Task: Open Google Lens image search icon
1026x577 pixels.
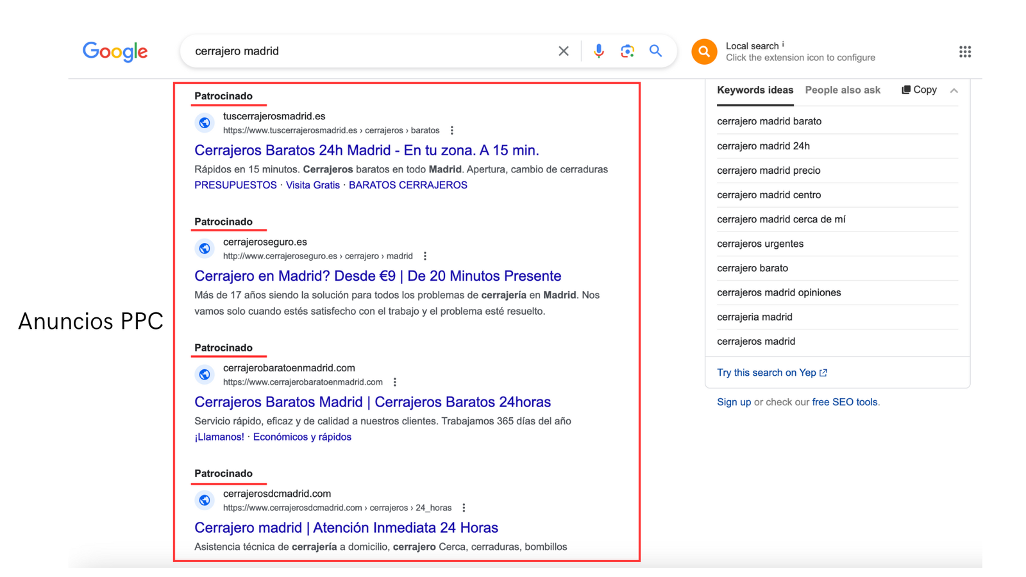Action: point(627,51)
